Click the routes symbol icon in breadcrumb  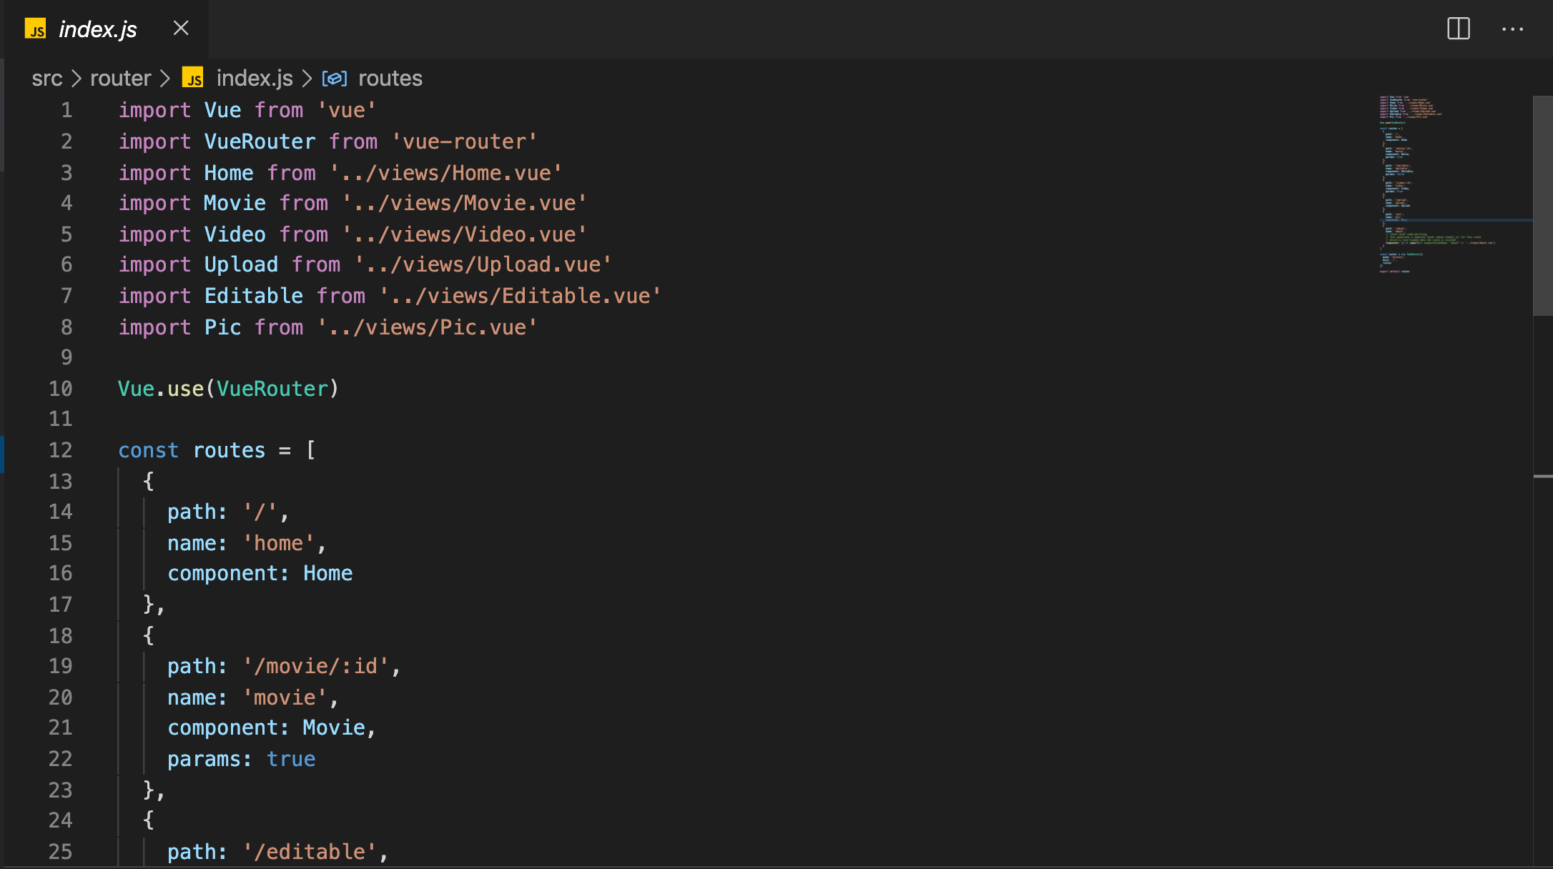click(x=335, y=78)
